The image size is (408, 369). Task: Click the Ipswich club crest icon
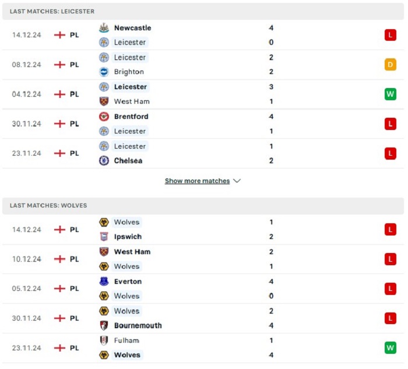click(x=104, y=237)
